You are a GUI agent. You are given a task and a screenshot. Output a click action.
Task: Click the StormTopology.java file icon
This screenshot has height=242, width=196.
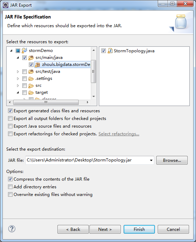coord(110,51)
